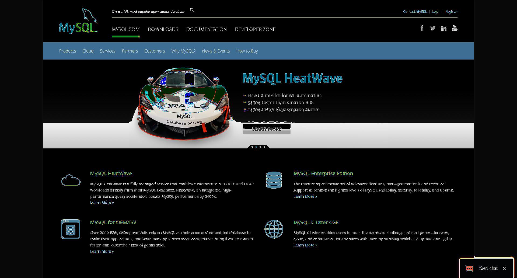Click Learn More under MySQL Cluster CGE

(x=305, y=245)
